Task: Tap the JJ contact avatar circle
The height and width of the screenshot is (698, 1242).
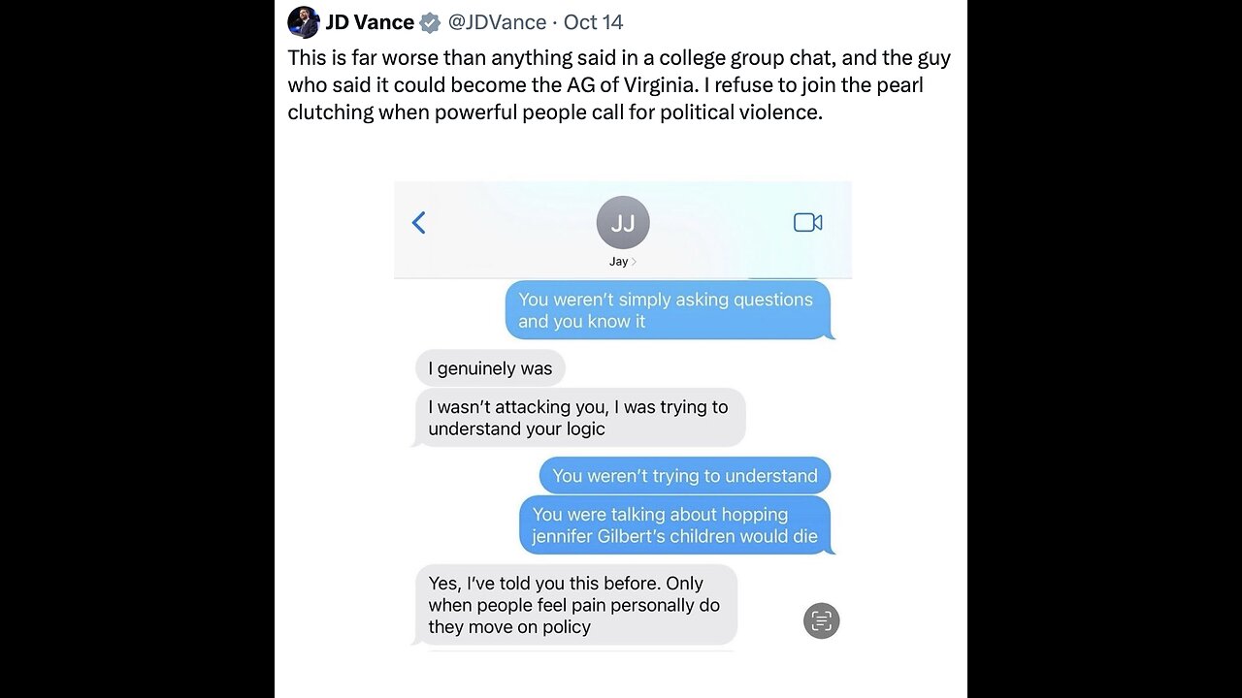Action: (622, 223)
